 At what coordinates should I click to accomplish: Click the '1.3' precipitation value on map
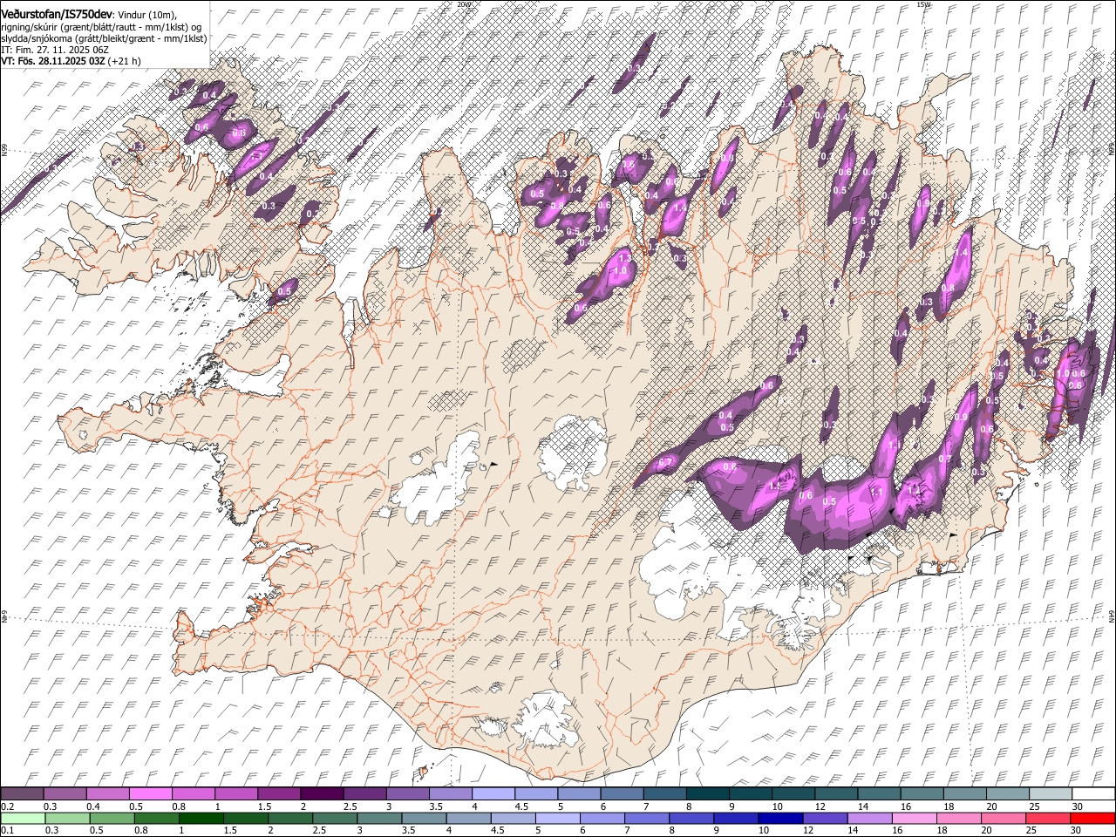click(x=624, y=259)
